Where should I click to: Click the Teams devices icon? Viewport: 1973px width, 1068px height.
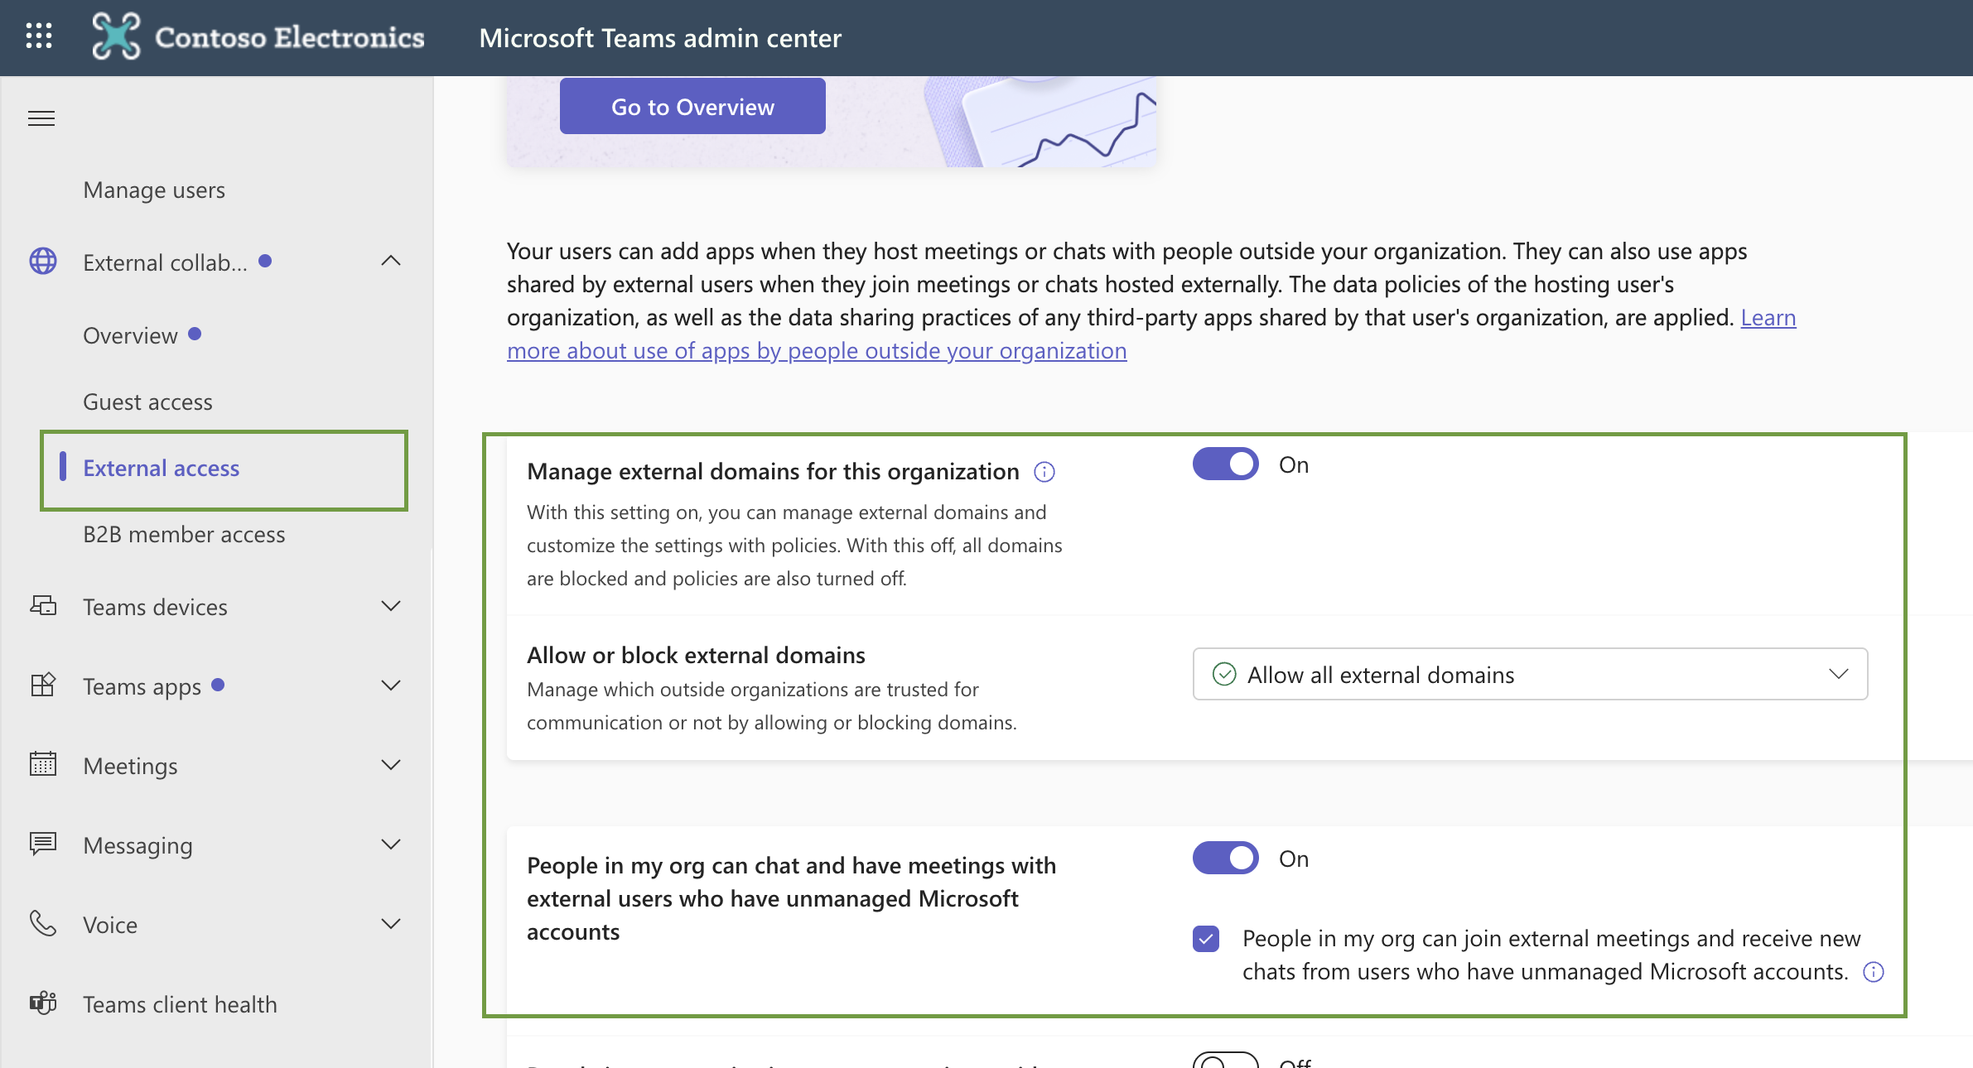point(43,606)
